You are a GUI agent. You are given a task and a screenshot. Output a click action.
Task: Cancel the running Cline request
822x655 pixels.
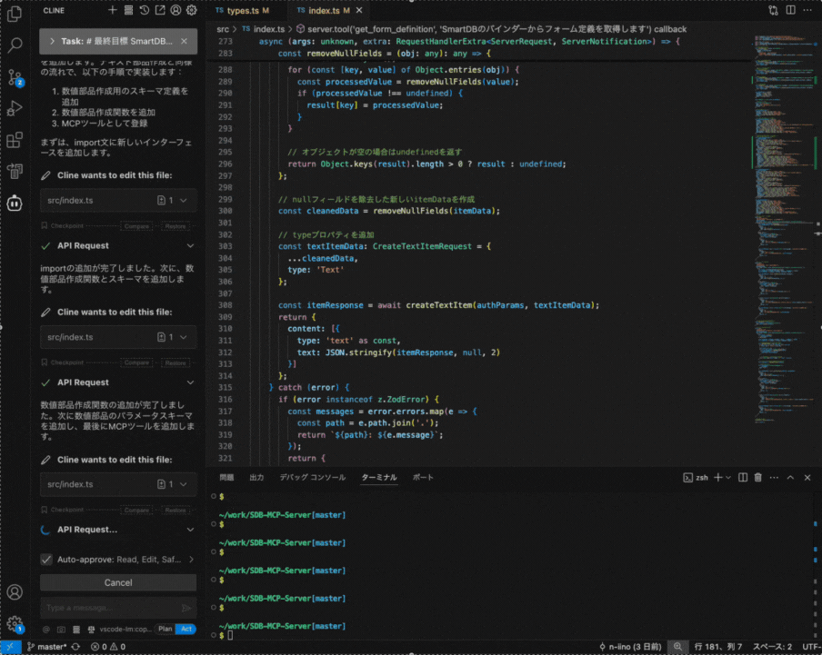point(118,582)
